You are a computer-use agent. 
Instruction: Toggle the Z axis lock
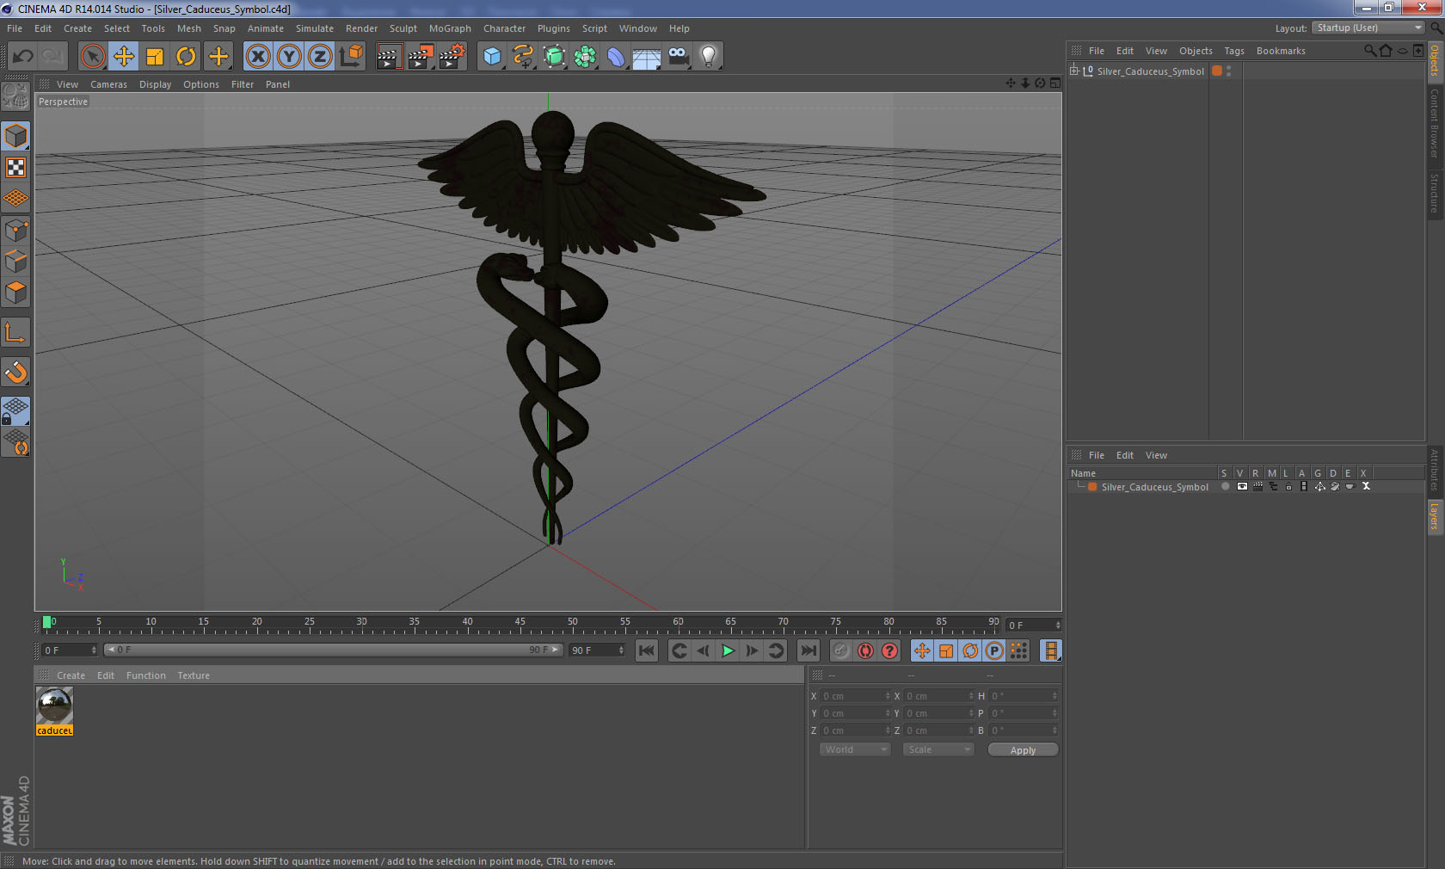[x=320, y=57]
